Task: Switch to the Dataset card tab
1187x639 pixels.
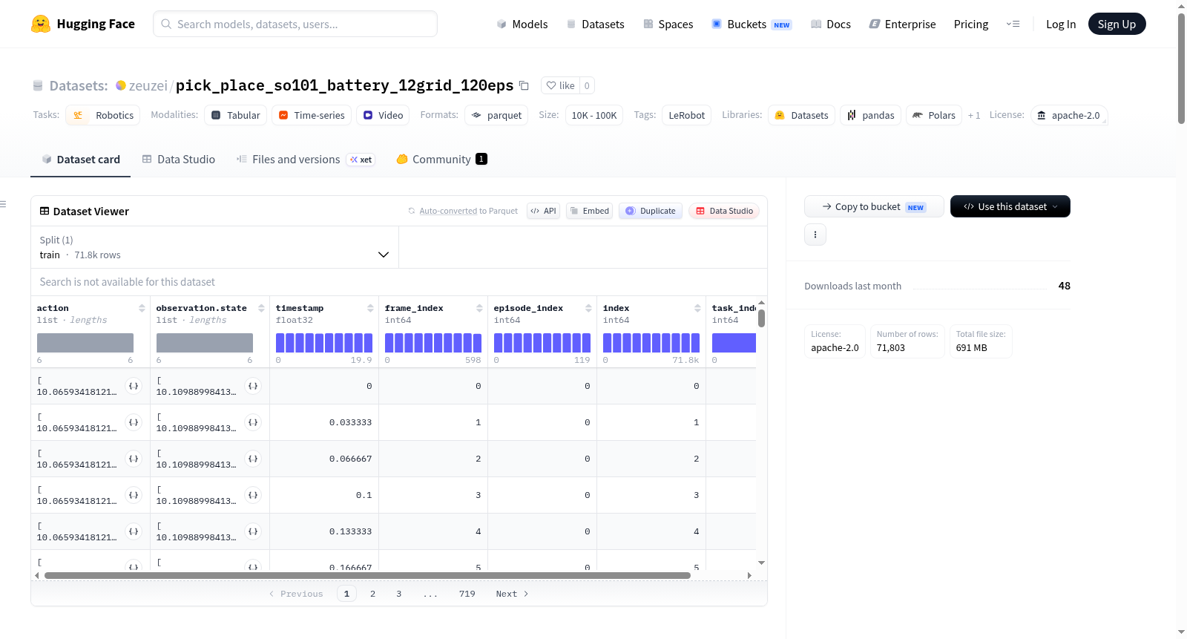Action: pos(81,160)
